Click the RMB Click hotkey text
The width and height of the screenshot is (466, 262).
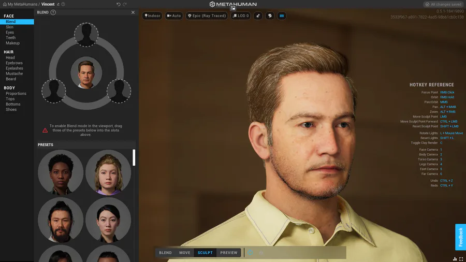click(x=447, y=92)
